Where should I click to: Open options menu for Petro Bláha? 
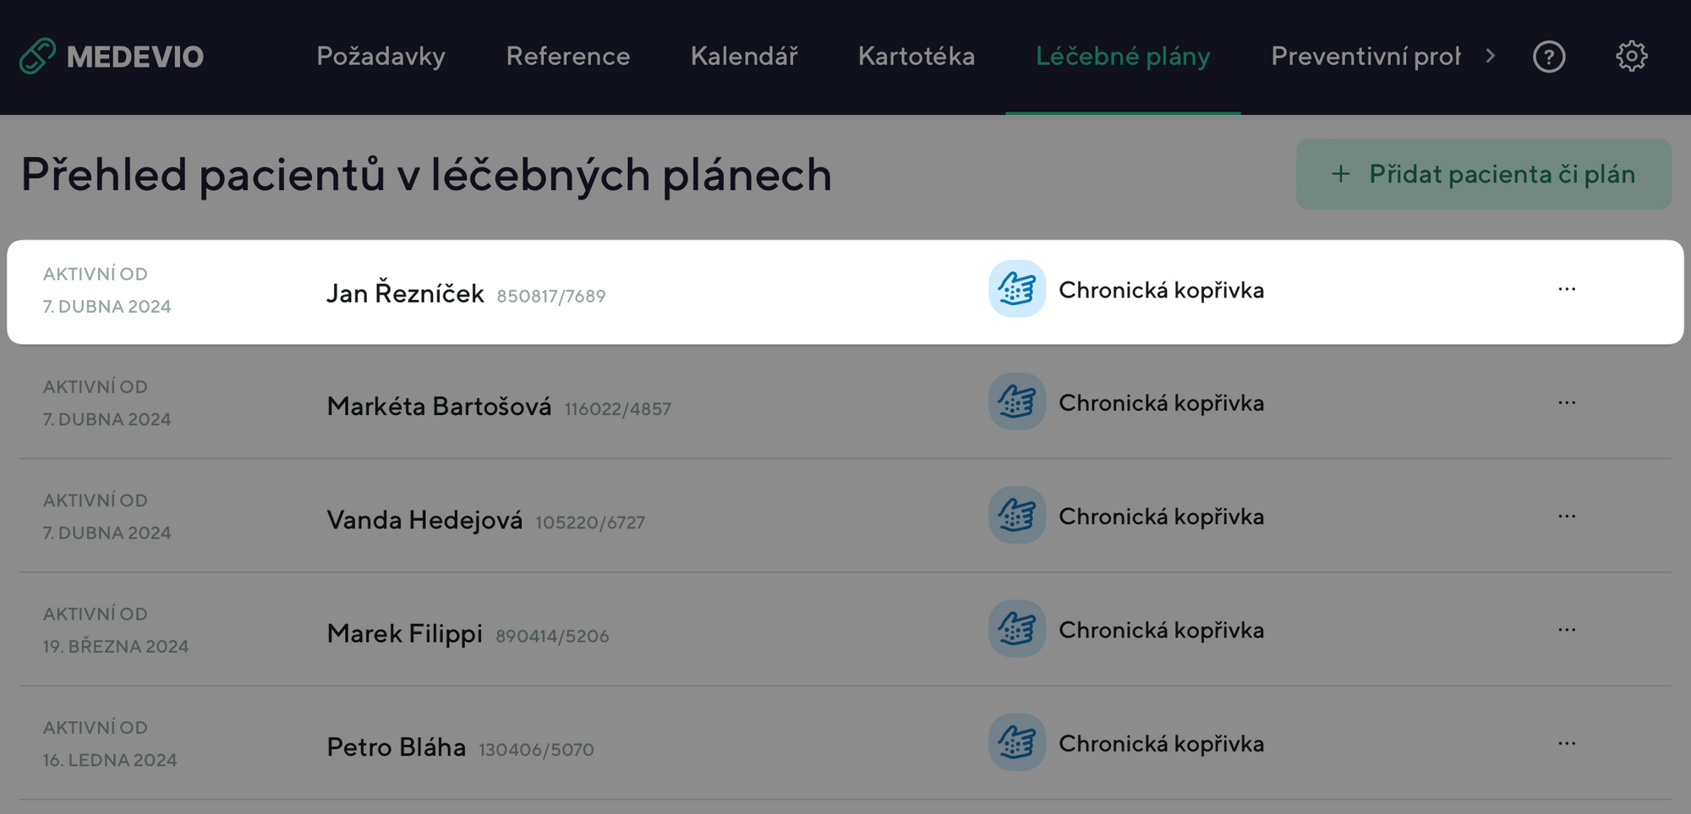tap(1567, 741)
